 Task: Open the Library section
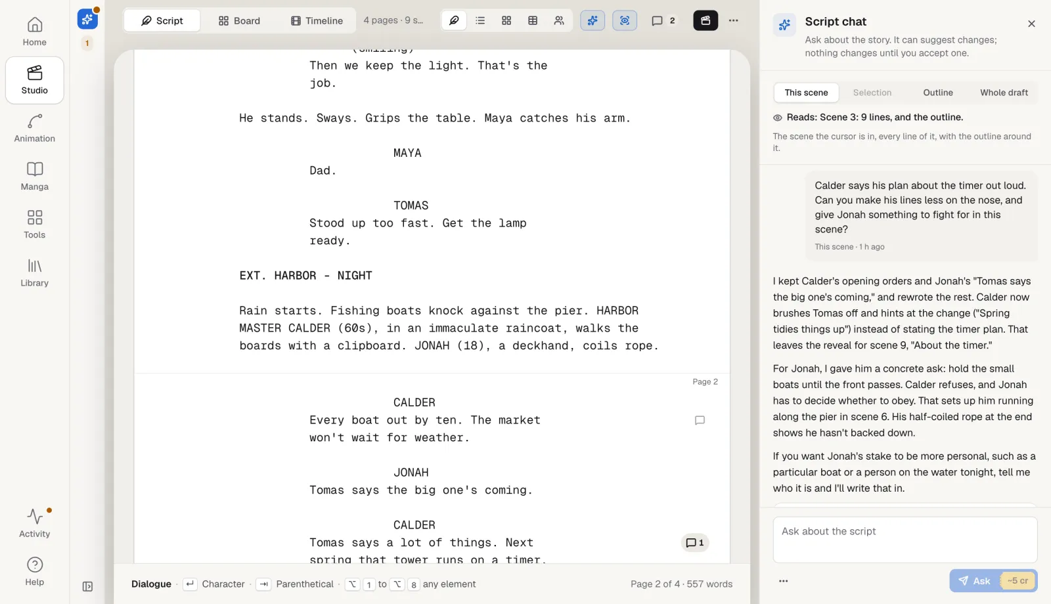tap(35, 273)
